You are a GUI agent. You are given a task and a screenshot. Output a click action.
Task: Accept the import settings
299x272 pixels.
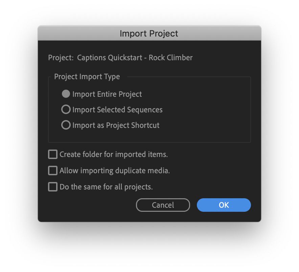[224, 205]
